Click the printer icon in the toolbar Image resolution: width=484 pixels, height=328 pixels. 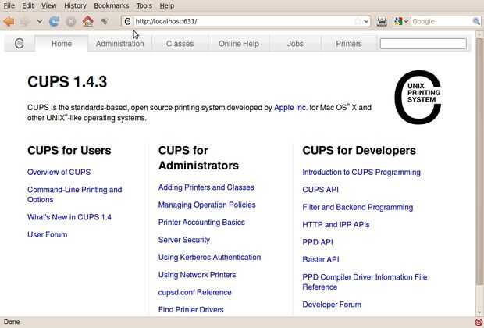pyautogui.click(x=382, y=21)
